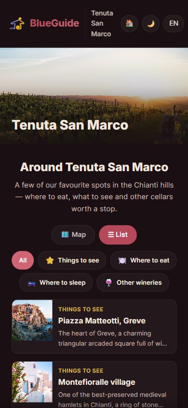The width and height of the screenshot is (188, 408).
Task: Click the BlueGuide brand name
Action: coord(54,23)
